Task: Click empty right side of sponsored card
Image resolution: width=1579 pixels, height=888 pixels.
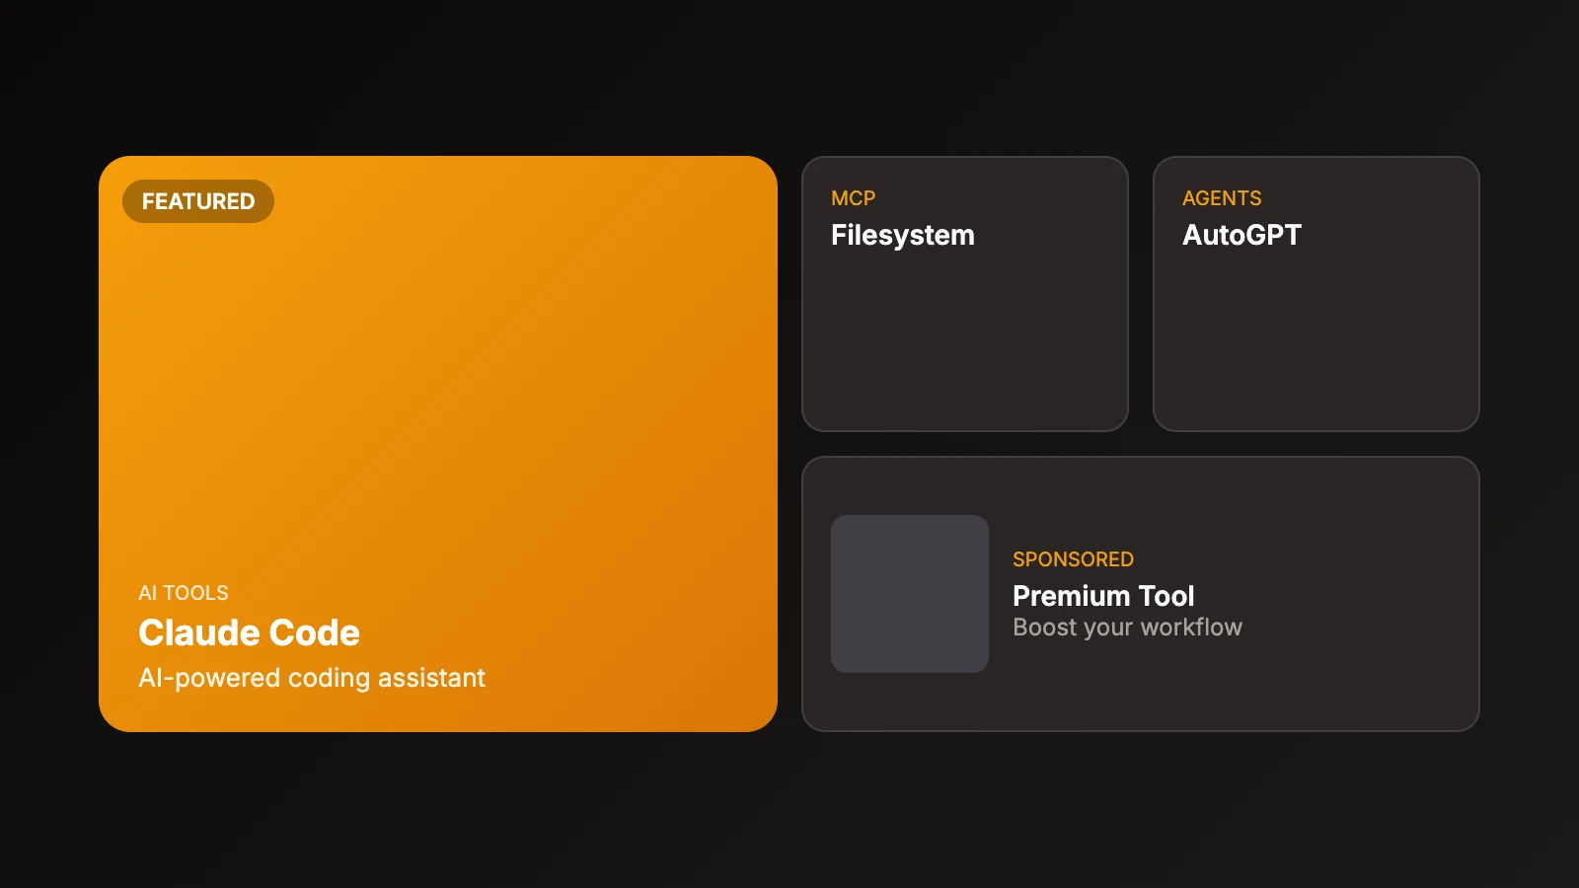Action: [1372, 594]
